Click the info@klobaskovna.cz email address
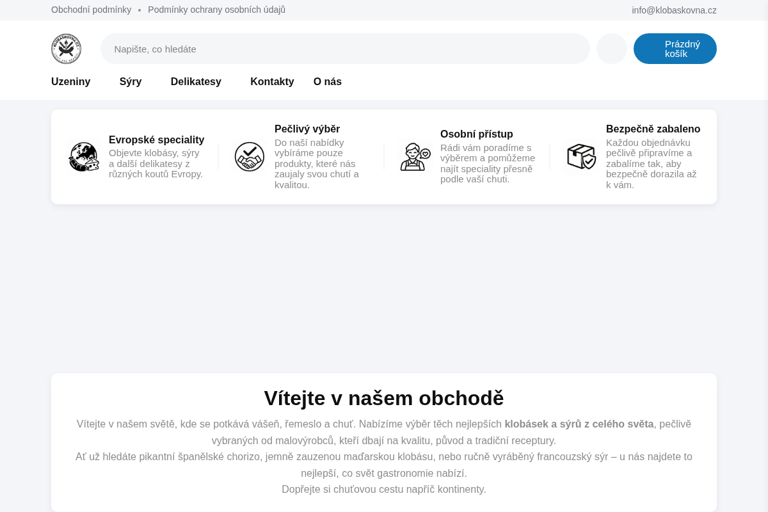Viewport: 768px width, 512px height. (675, 10)
